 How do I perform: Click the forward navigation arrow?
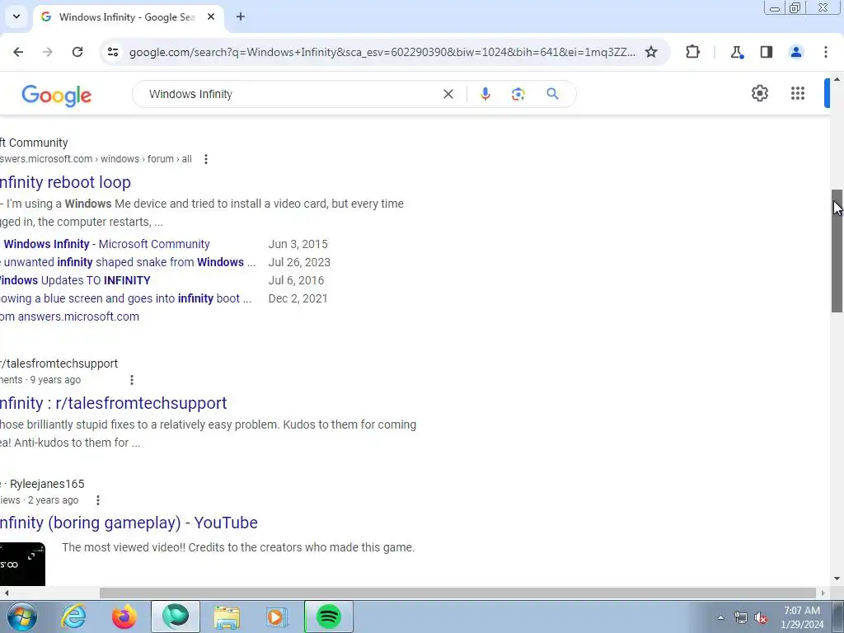[x=48, y=52]
